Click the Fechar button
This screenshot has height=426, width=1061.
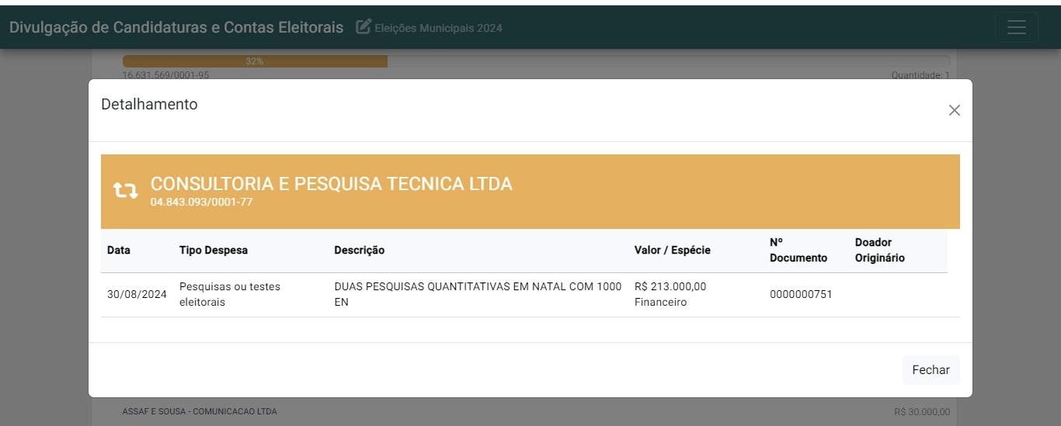point(931,370)
